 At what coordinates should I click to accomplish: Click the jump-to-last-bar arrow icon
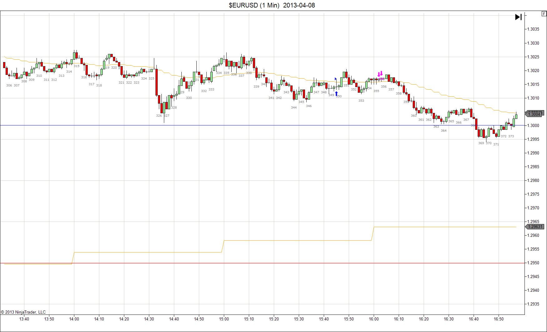click(518, 17)
